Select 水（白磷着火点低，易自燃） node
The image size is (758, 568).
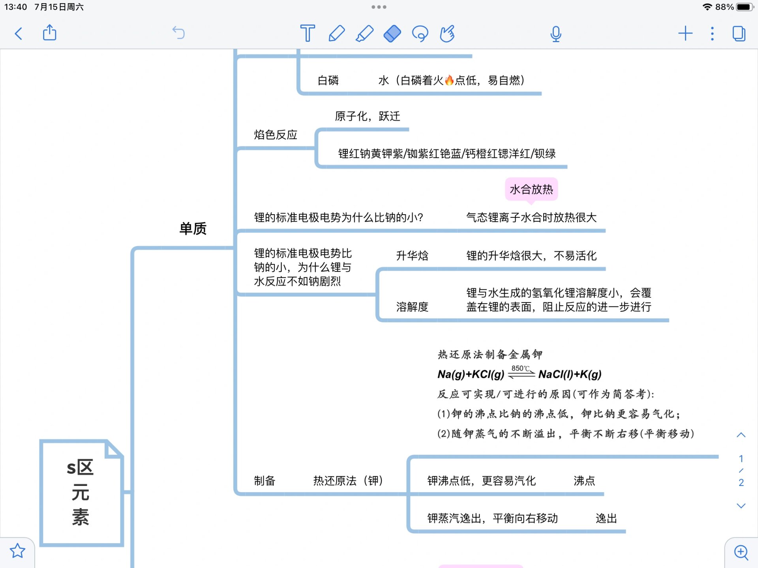pos(451,80)
